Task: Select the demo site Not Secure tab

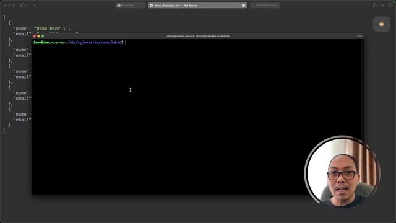Action: [198, 6]
